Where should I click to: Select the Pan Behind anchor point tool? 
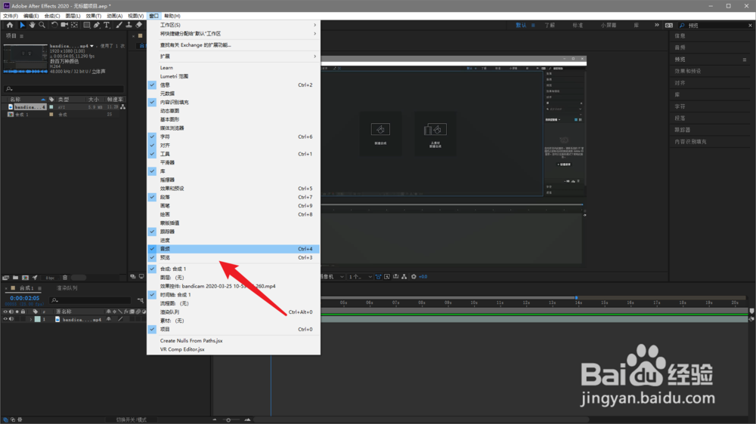pyautogui.click(x=74, y=25)
